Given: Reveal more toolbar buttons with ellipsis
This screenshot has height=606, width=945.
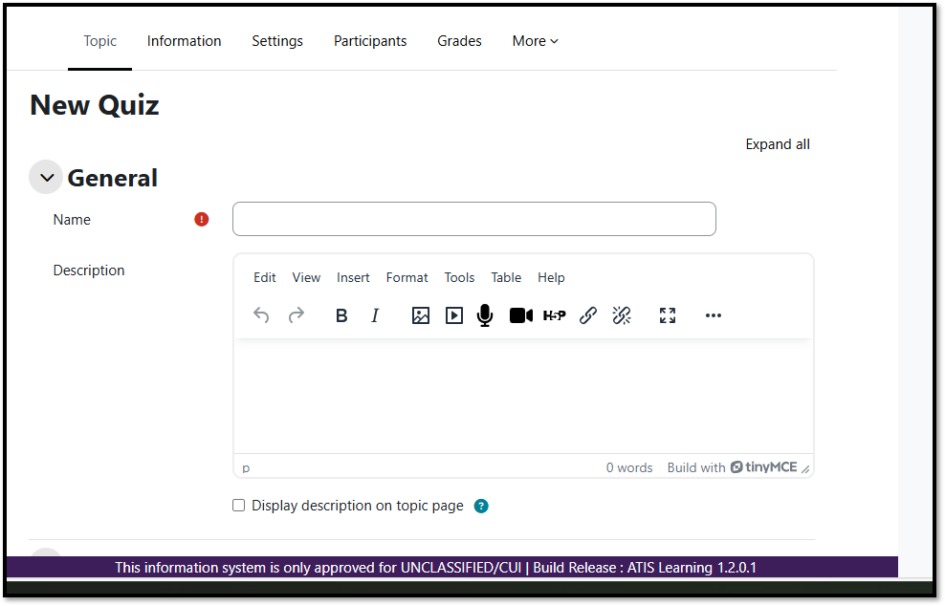Looking at the screenshot, I should (714, 315).
